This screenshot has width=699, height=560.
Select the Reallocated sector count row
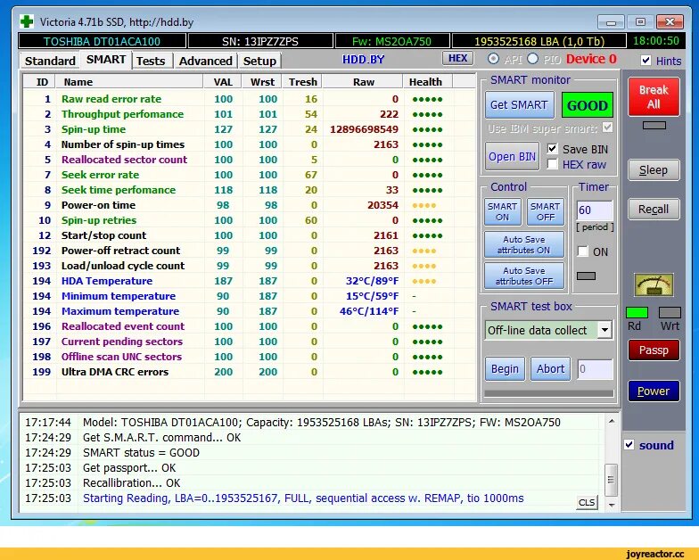[x=250, y=160]
